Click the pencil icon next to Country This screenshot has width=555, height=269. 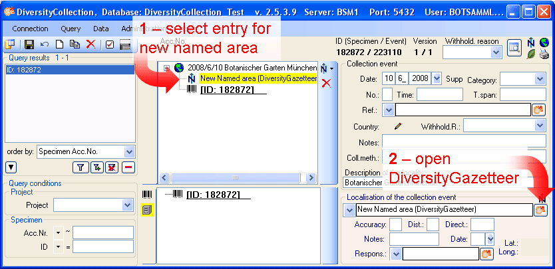(x=398, y=126)
